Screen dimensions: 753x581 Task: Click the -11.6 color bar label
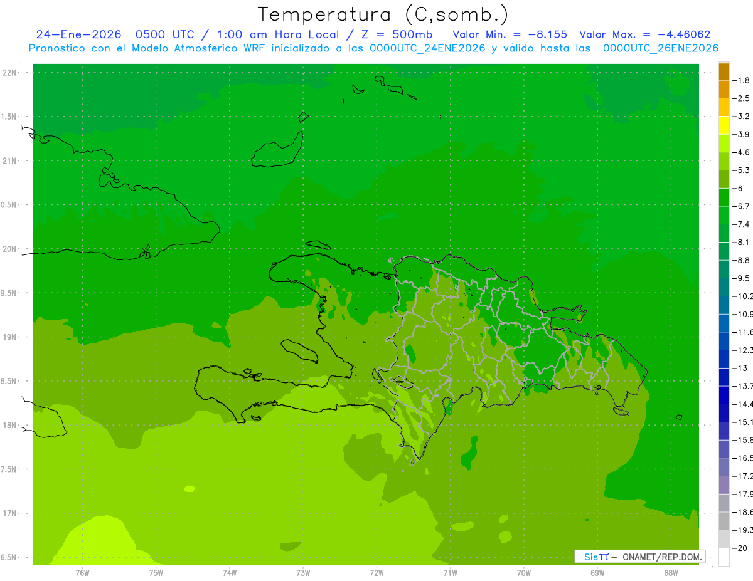pos(743,332)
